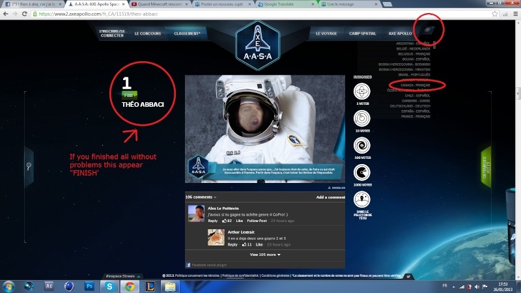Bookmark this page with the star icon
The image size is (521, 293).
(495, 14)
